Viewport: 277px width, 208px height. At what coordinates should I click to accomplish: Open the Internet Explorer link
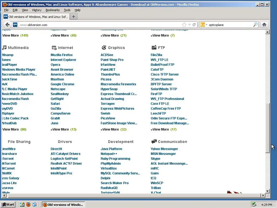click(x=63, y=60)
